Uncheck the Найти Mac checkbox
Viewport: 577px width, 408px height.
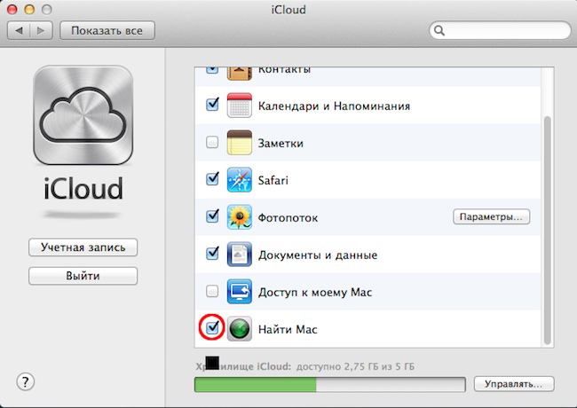[x=212, y=328]
